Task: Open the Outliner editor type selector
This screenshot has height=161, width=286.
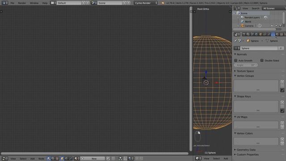Action: tap(237, 8)
